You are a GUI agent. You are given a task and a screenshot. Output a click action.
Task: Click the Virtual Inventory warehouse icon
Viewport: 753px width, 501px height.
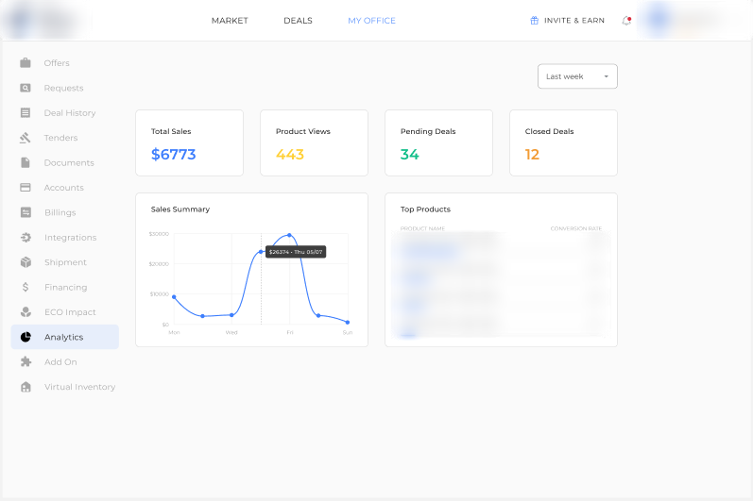[26, 387]
